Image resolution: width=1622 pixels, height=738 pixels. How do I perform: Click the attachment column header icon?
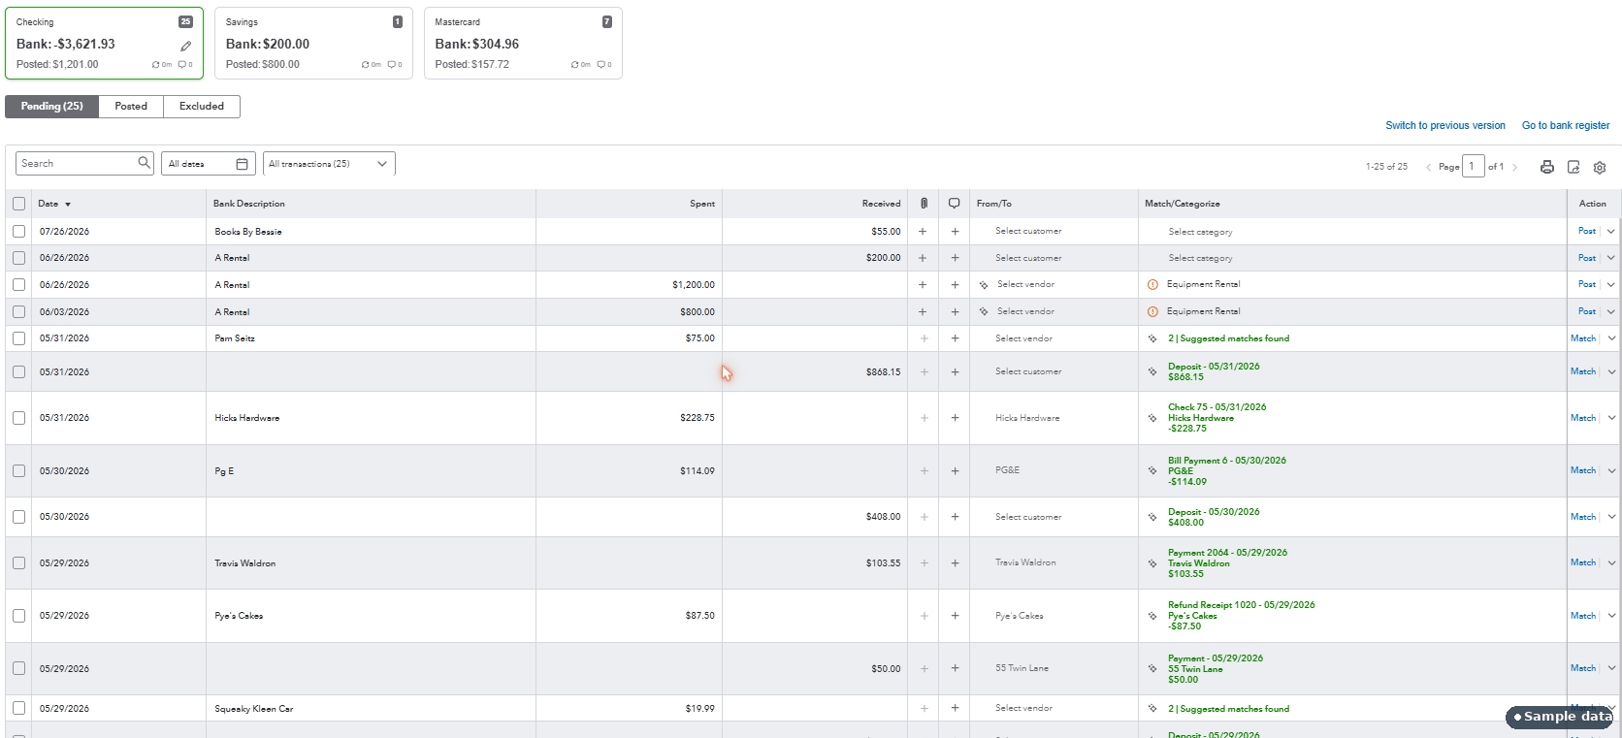(924, 204)
